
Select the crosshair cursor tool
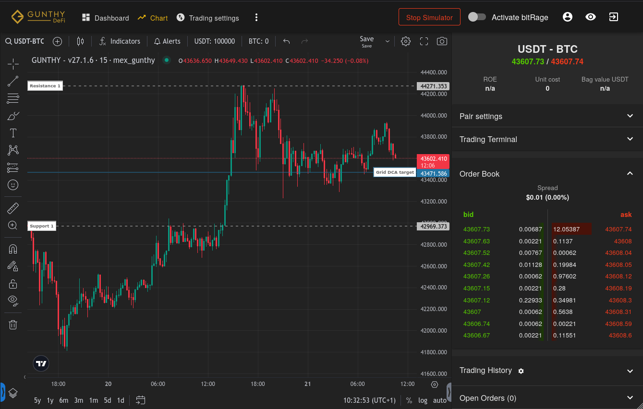(x=13, y=63)
